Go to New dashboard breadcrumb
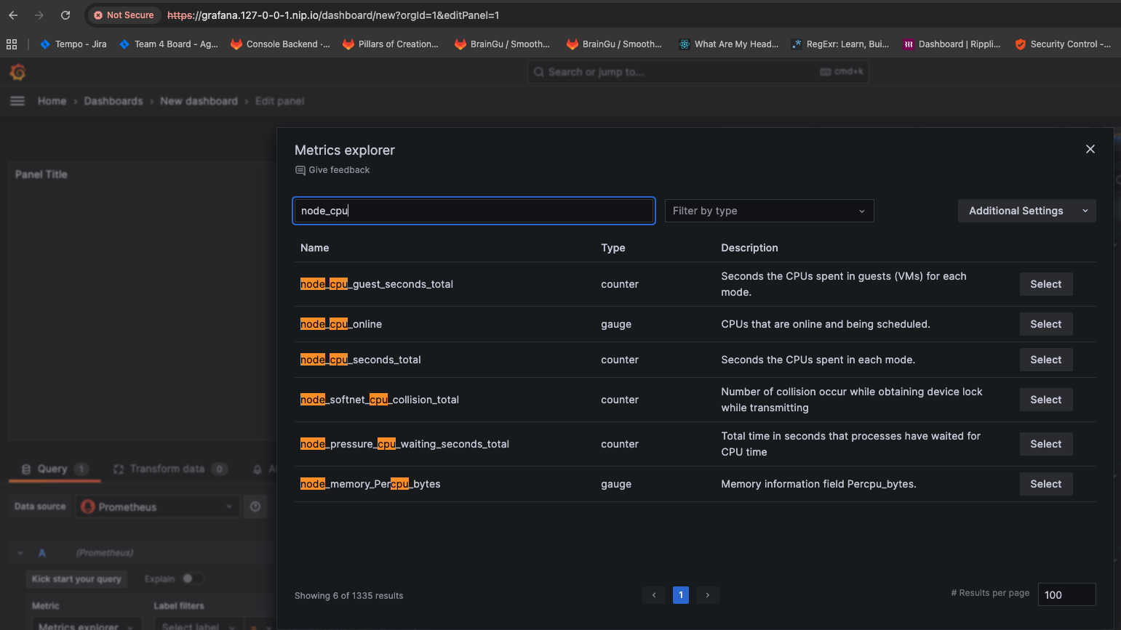This screenshot has height=630, width=1121. (x=199, y=101)
